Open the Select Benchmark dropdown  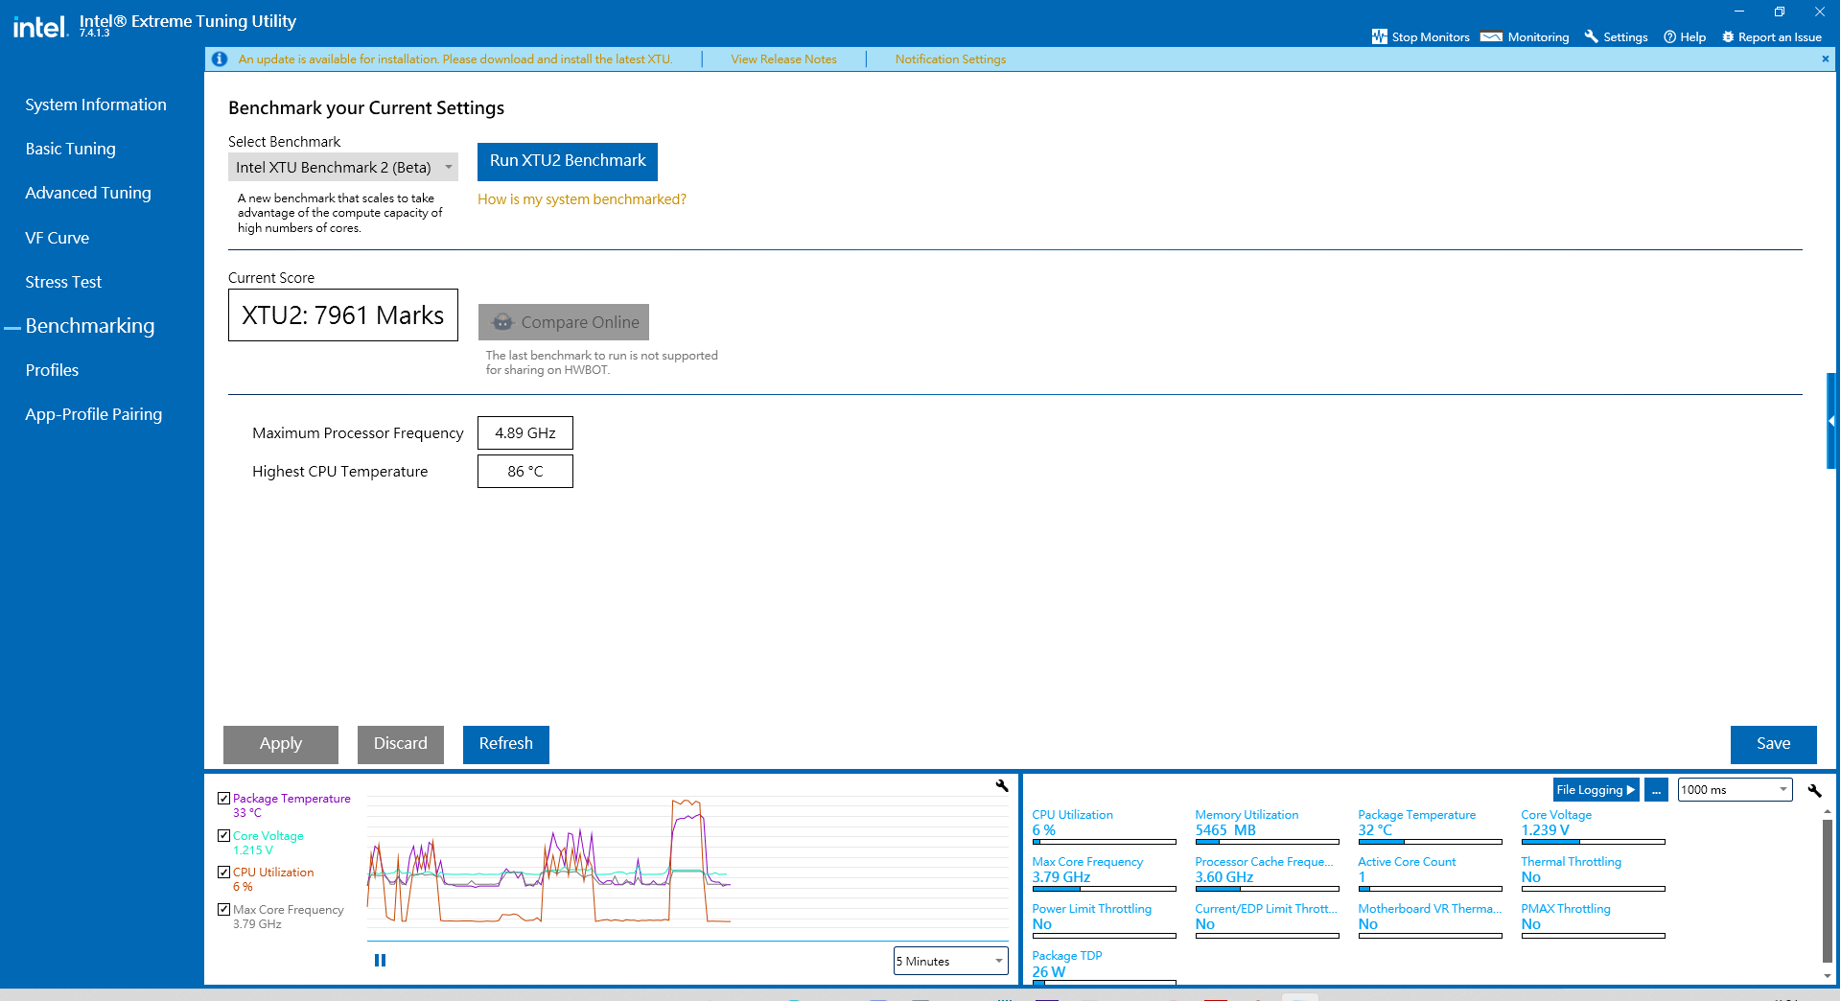[343, 167]
